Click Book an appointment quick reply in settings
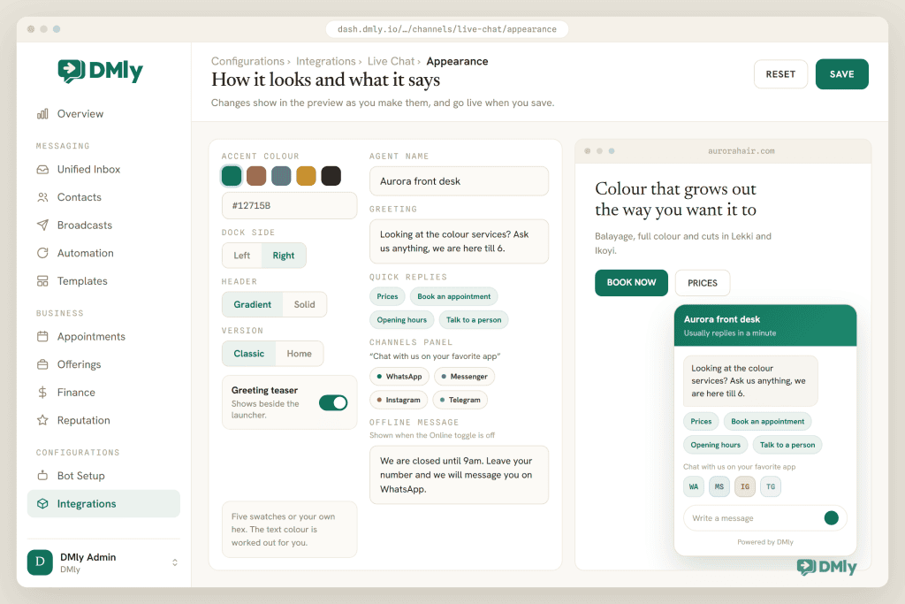Viewport: 905px width, 604px height. point(453,296)
